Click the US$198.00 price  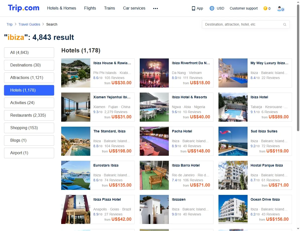coord(120,151)
